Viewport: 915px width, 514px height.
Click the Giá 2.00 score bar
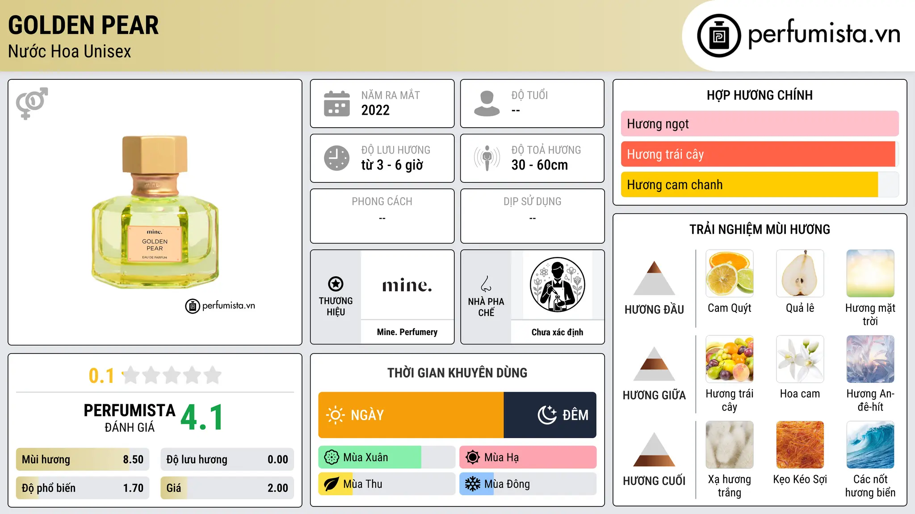[227, 488]
